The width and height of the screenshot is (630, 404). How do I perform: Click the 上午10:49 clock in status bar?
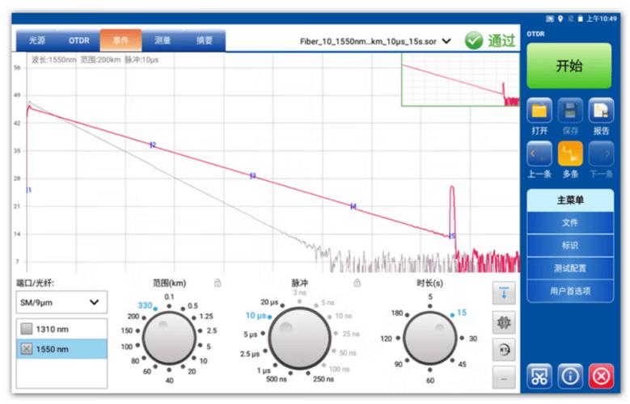tap(601, 19)
